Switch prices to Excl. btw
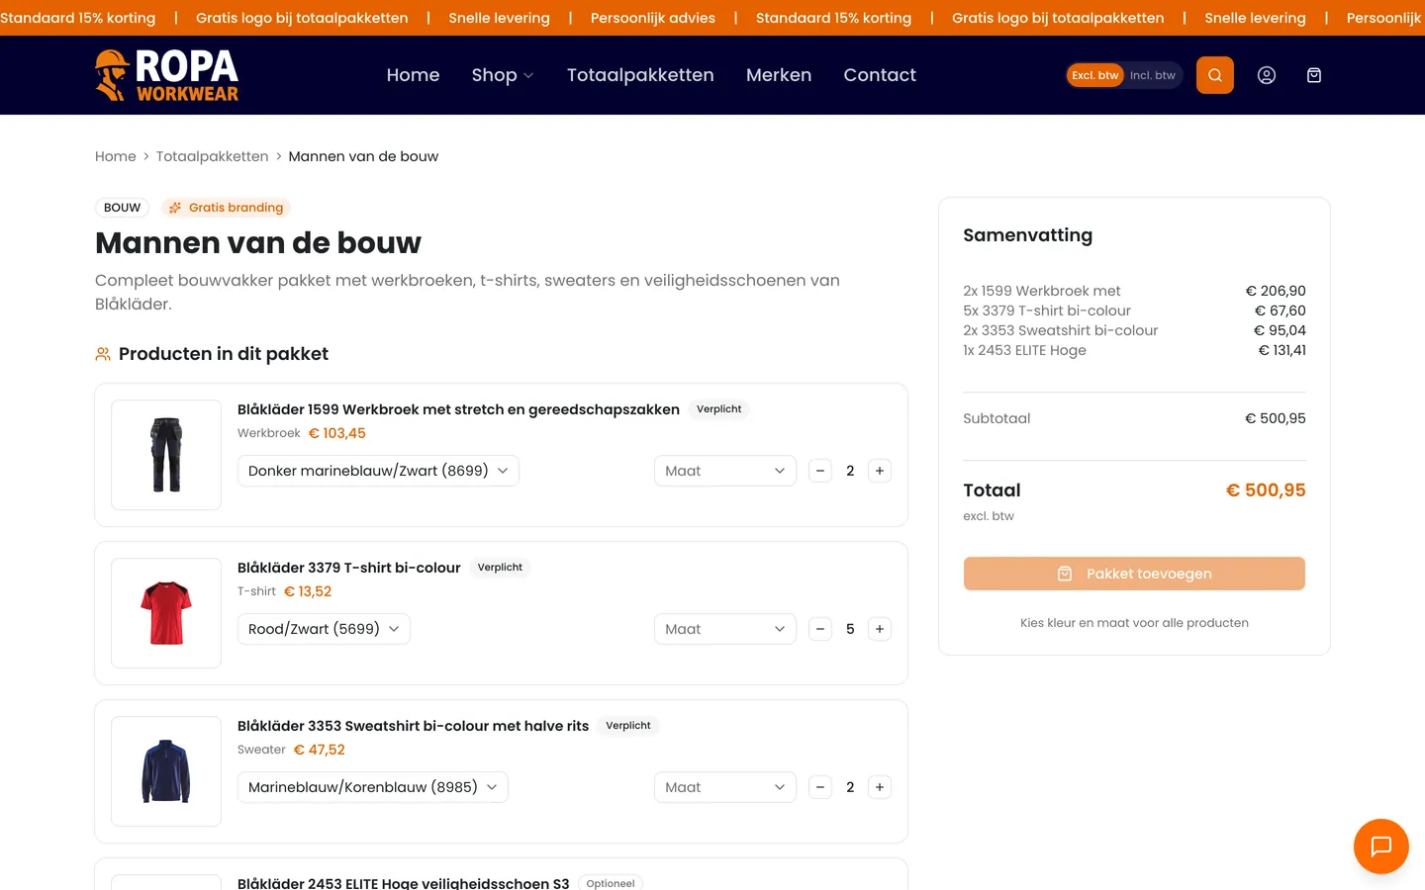The image size is (1425, 890). tap(1095, 75)
